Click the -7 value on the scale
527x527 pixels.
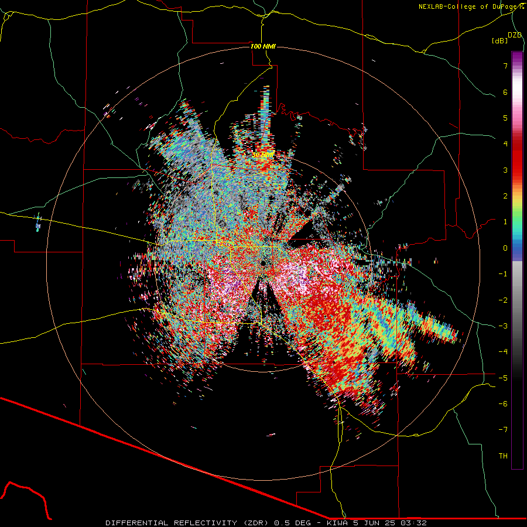tap(503, 430)
